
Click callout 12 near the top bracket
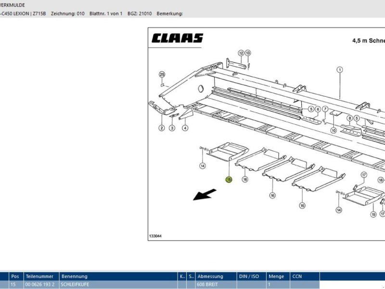241,53
